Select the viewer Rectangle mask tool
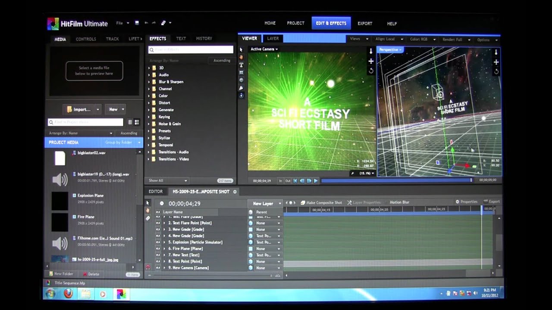Screen dimensions: 552x310 [x=241, y=72]
